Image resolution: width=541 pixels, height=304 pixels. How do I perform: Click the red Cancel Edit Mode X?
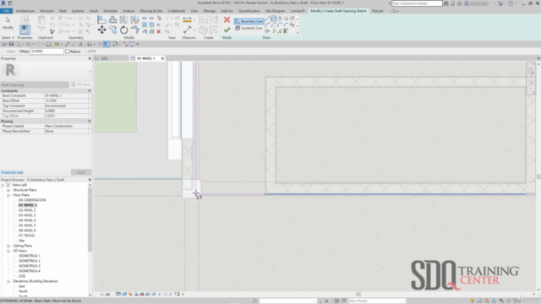coord(227,19)
